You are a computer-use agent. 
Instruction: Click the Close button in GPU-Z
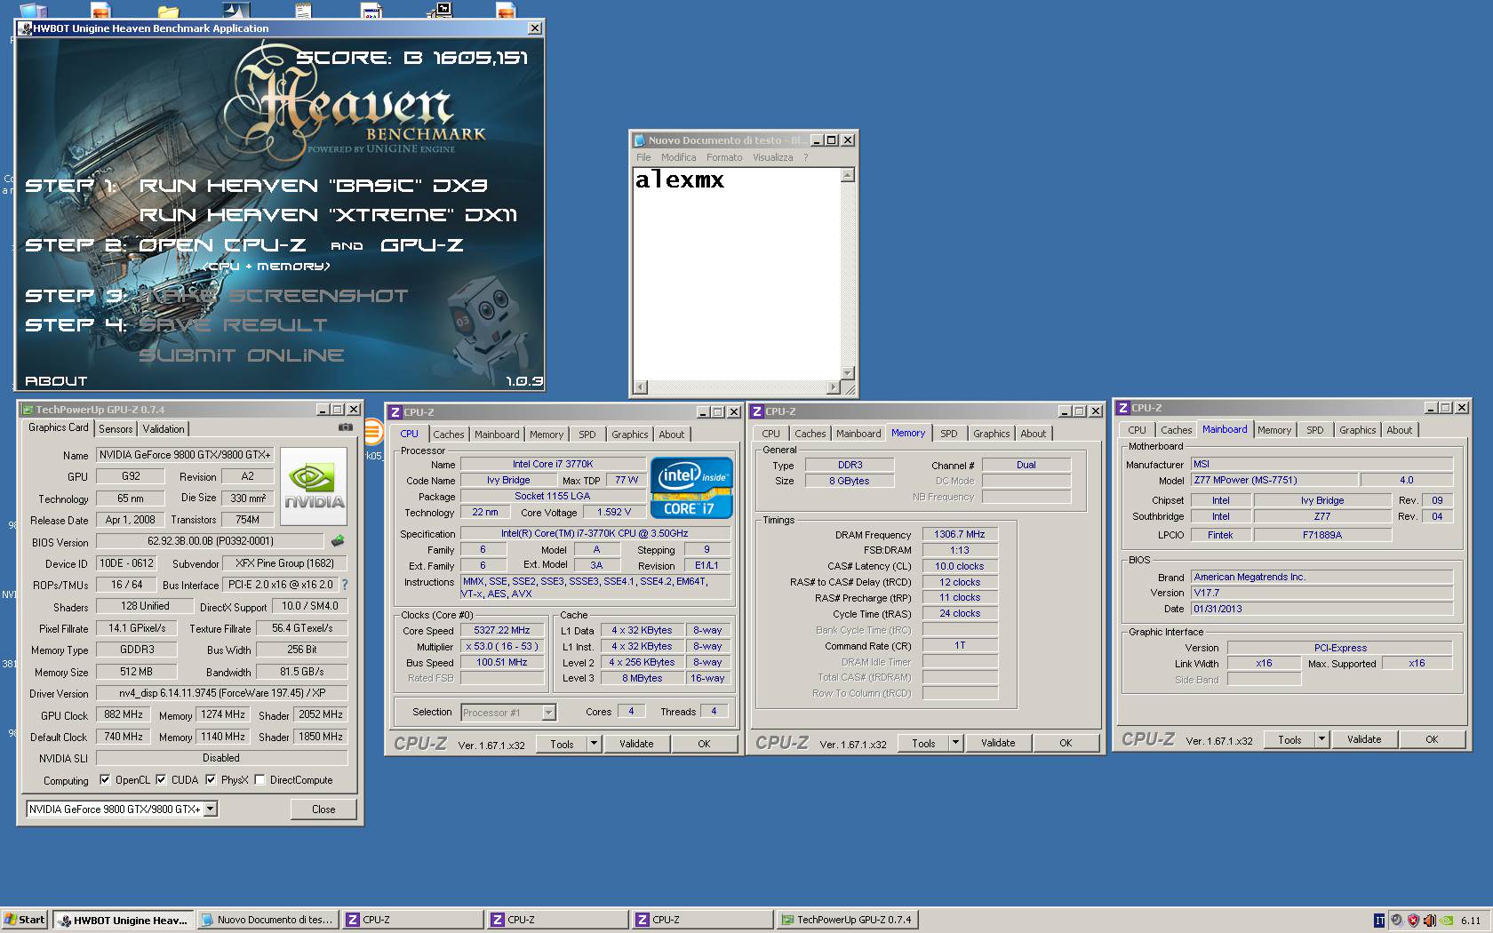(323, 809)
